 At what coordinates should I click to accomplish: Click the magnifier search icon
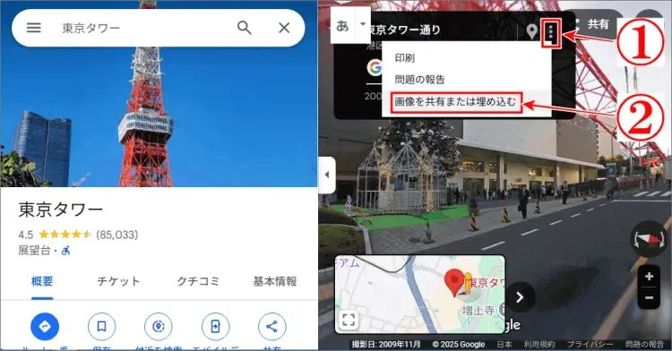tap(245, 28)
